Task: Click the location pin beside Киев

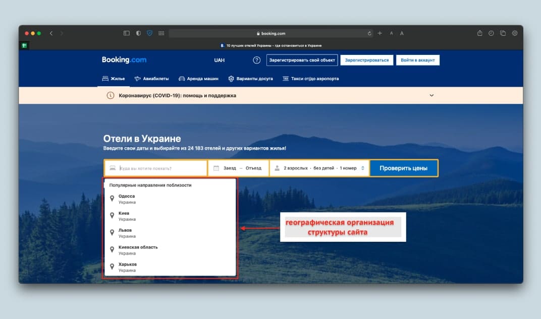Action: (112, 215)
